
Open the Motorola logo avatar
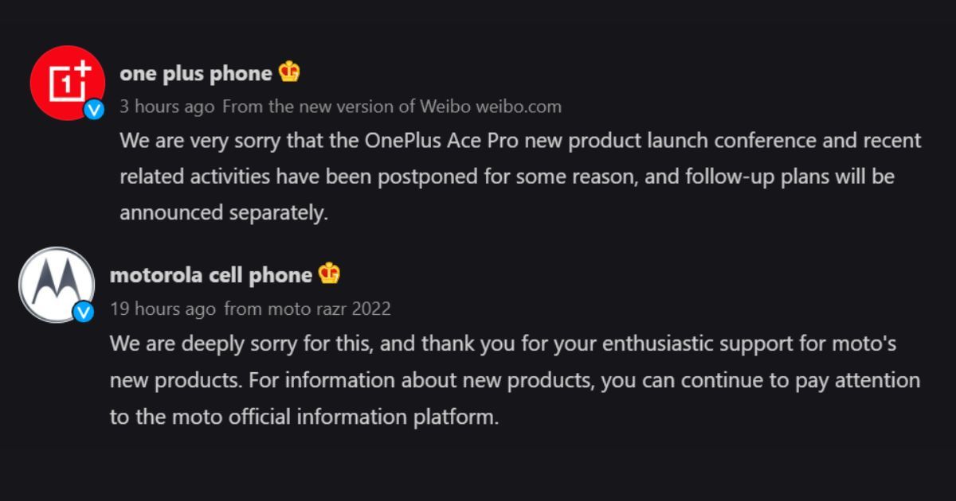click(57, 285)
